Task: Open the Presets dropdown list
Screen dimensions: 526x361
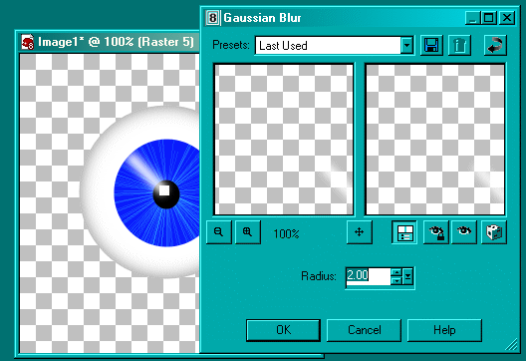Action: tap(406, 45)
